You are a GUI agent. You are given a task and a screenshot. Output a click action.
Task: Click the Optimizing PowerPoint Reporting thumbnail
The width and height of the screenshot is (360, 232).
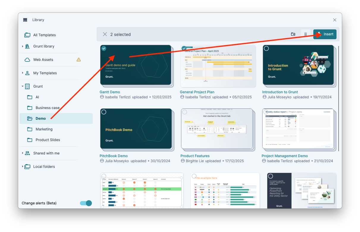point(302,190)
